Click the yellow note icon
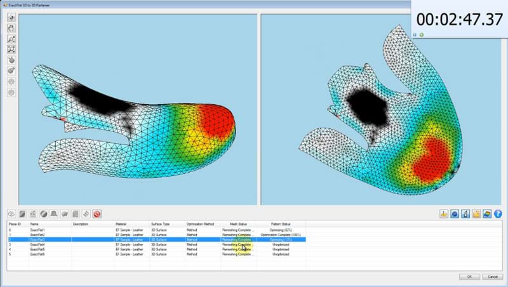Viewport: 508px width, 287px height. coord(476,214)
